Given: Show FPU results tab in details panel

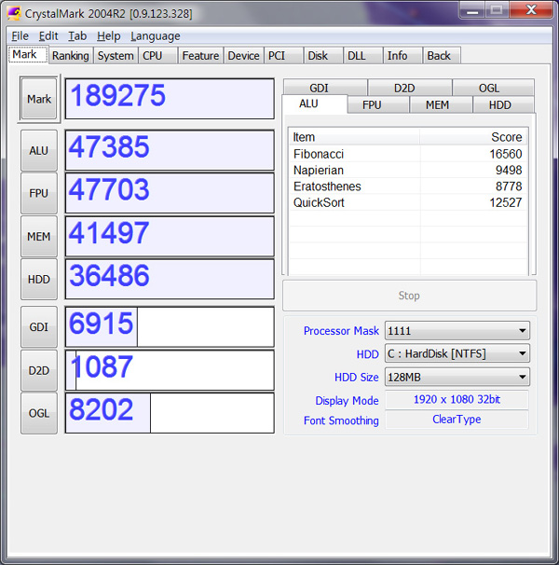Looking at the screenshot, I should coord(378,104).
